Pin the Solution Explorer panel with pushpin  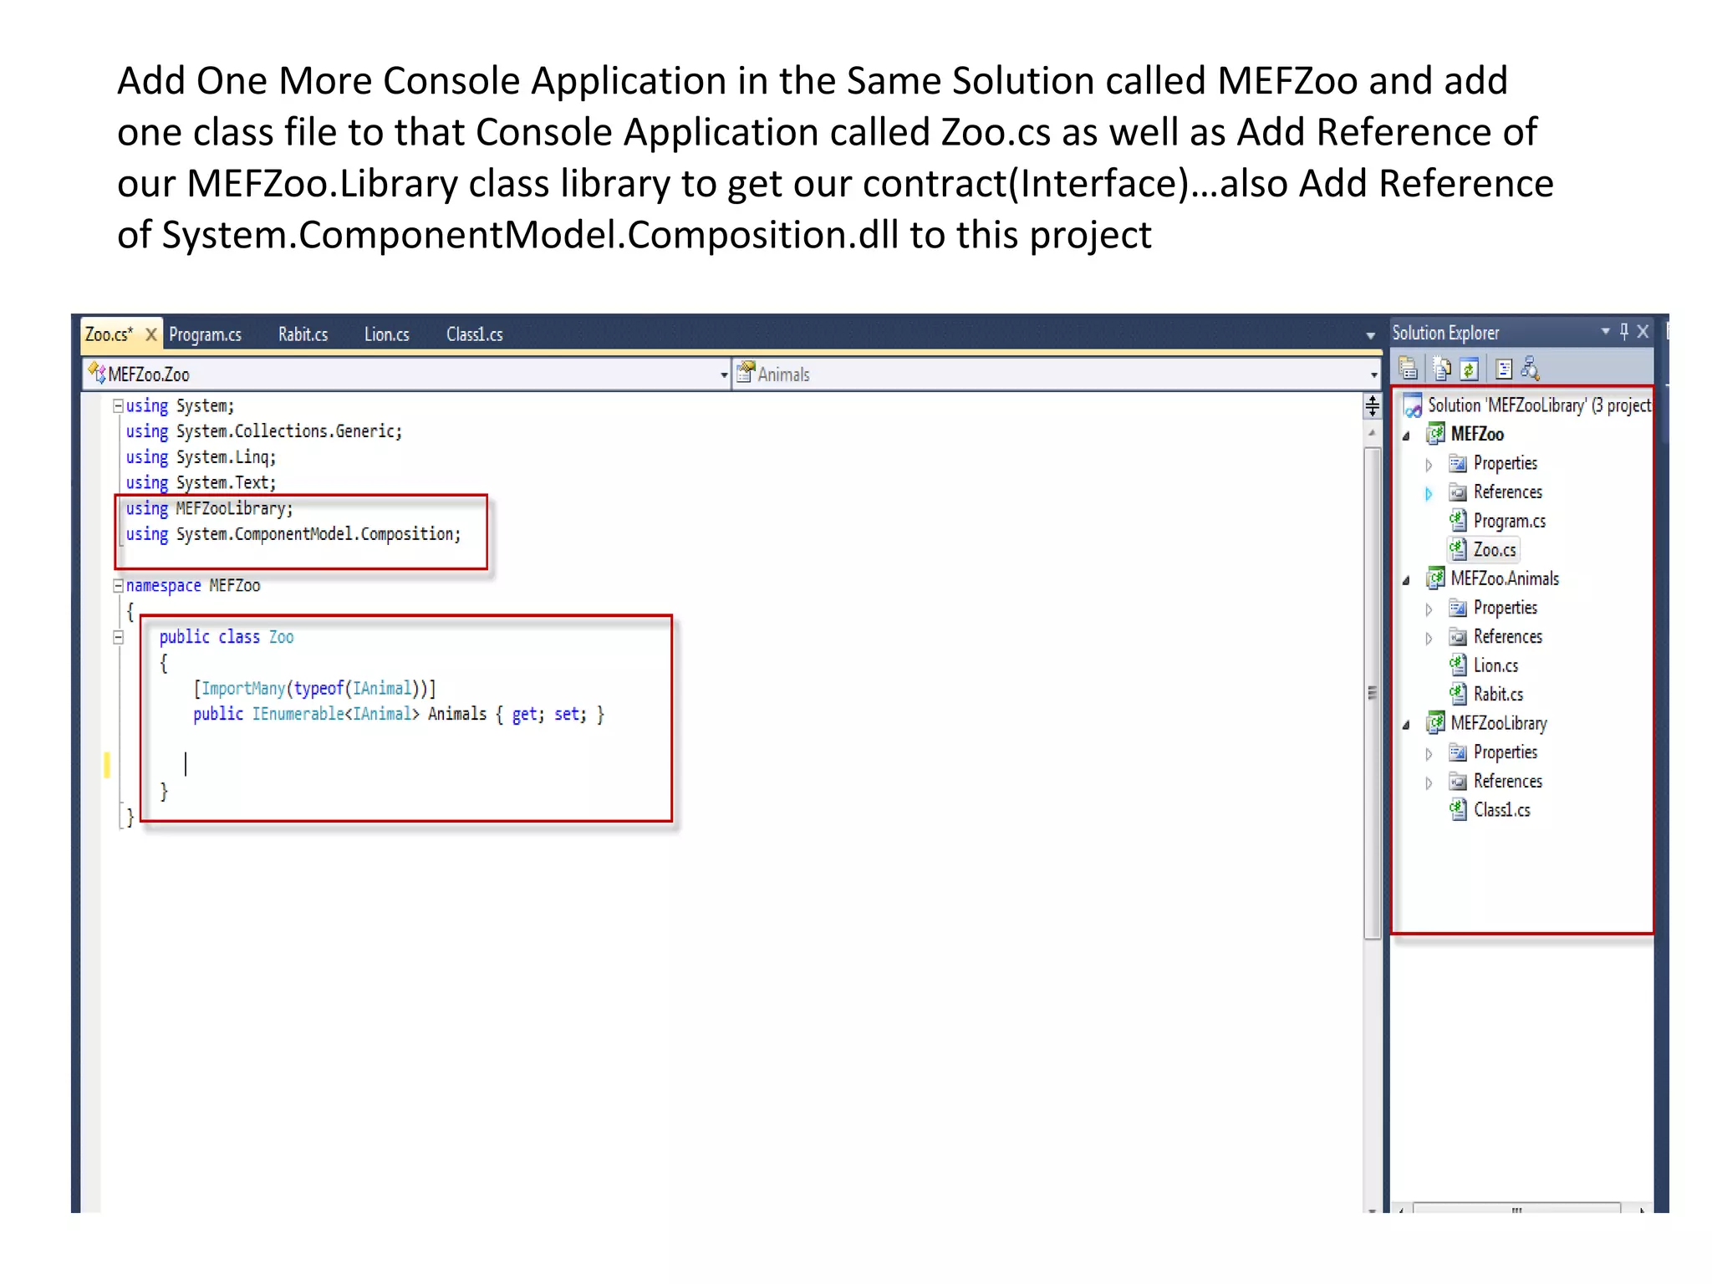click(x=1624, y=332)
